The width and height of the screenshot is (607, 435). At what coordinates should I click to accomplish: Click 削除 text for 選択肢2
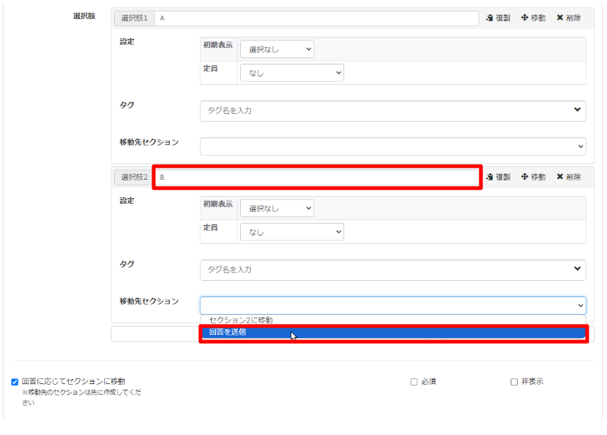(573, 177)
